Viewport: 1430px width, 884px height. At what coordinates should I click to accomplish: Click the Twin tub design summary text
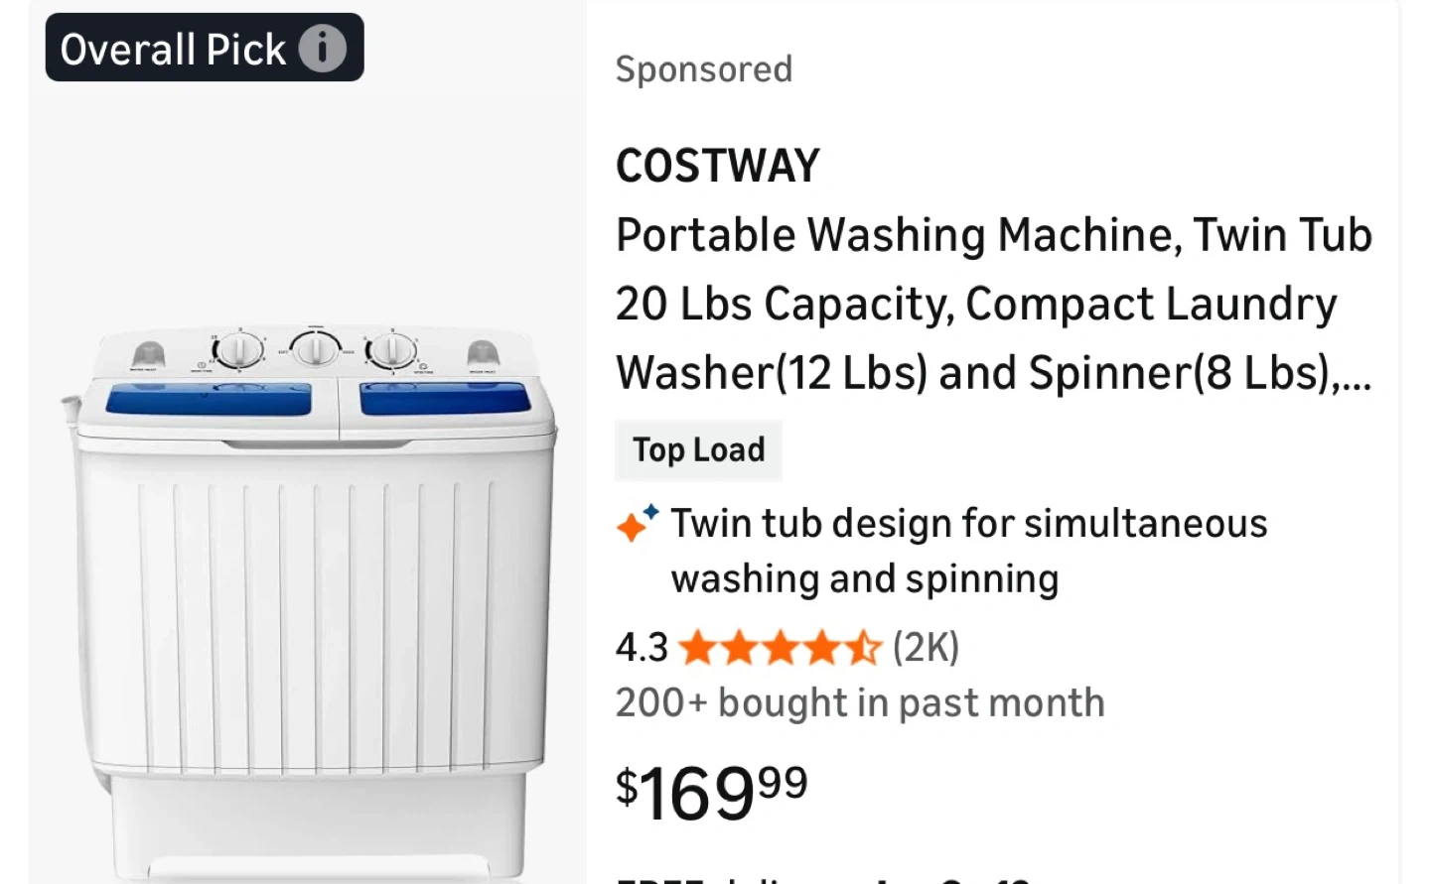click(968, 551)
